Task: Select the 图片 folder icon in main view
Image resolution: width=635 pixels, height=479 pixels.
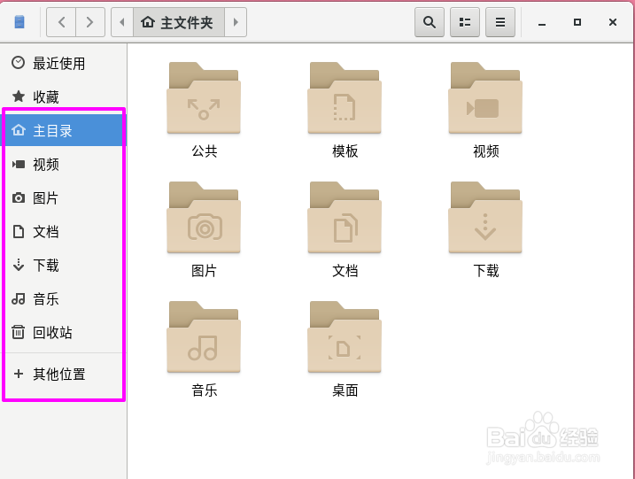Action: pyautogui.click(x=204, y=218)
